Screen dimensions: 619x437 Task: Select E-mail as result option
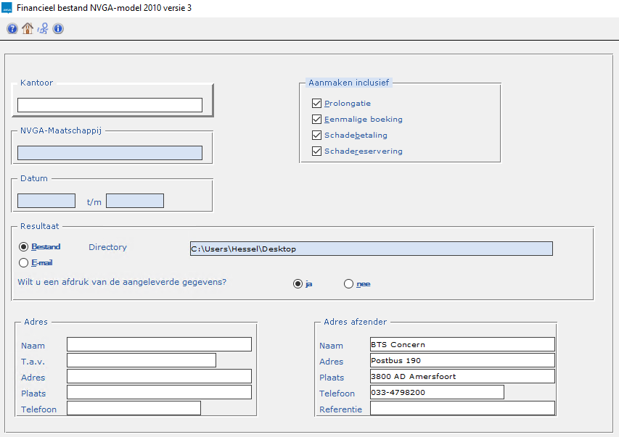coord(23,263)
